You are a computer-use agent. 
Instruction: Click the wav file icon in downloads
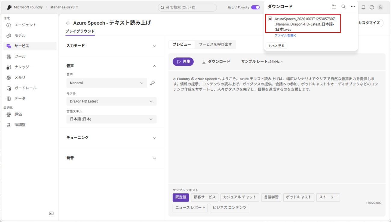pos(270,19)
